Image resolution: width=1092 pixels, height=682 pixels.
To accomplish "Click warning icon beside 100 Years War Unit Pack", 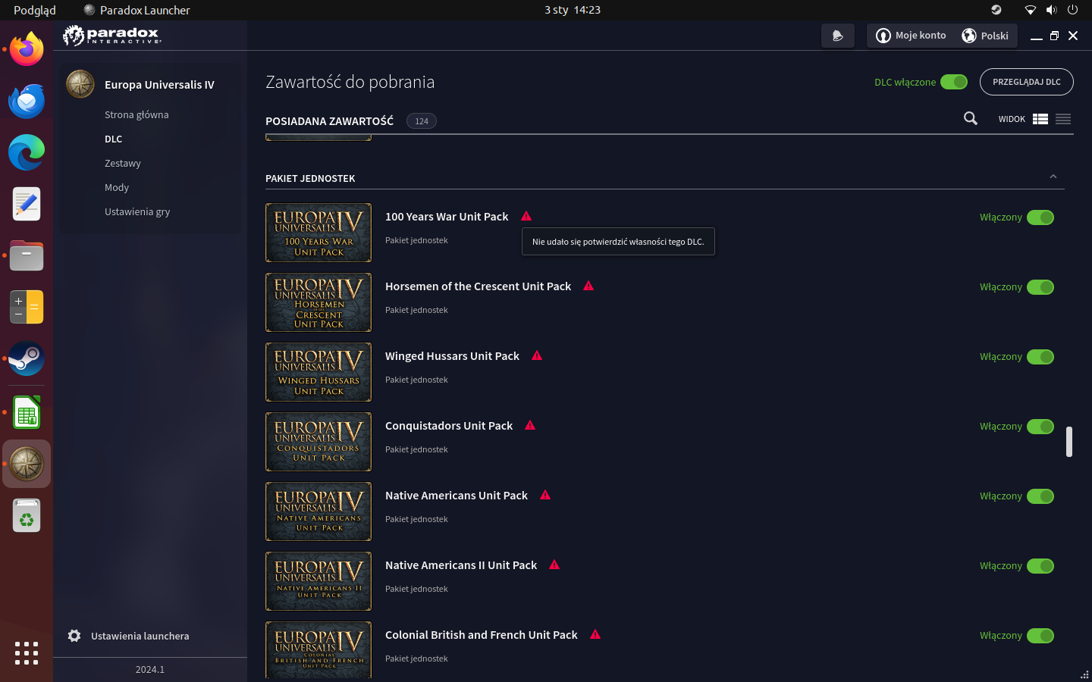I will (526, 216).
